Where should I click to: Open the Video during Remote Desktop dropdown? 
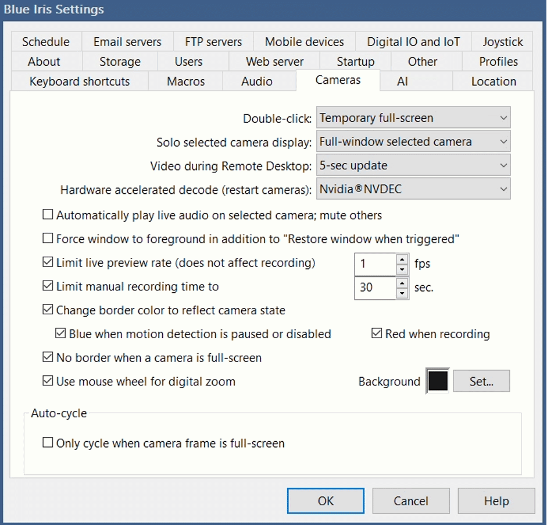click(x=413, y=165)
